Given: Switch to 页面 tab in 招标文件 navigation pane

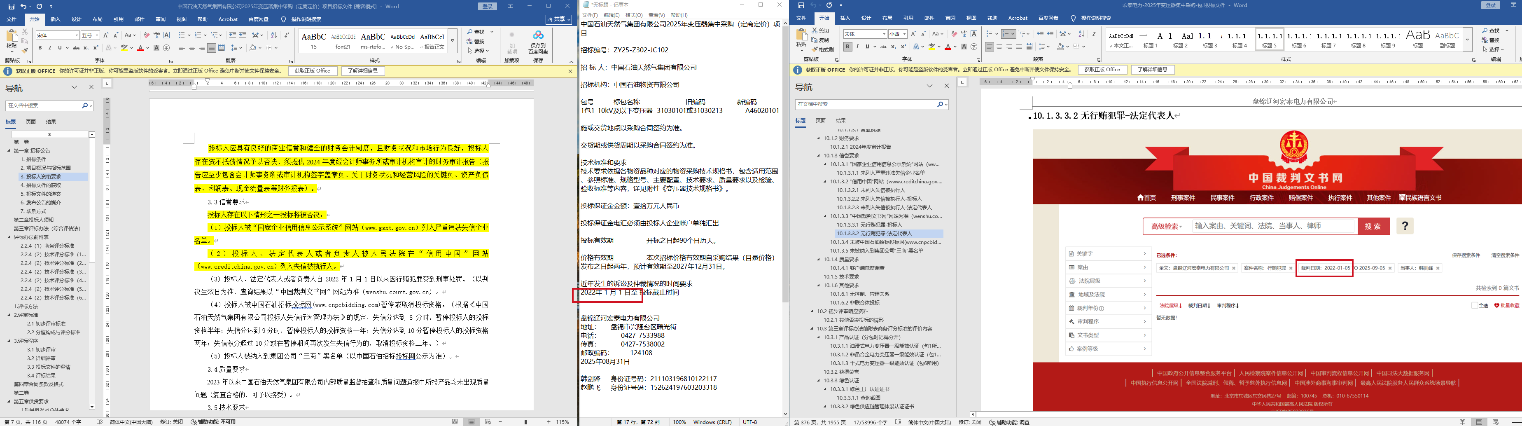Looking at the screenshot, I should [31, 122].
